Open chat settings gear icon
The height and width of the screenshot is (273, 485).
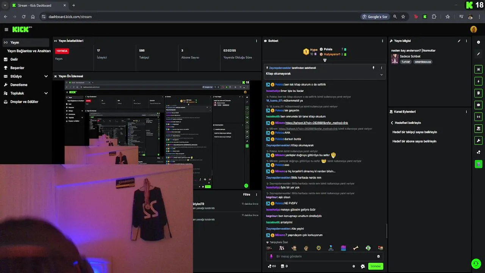coord(354,266)
